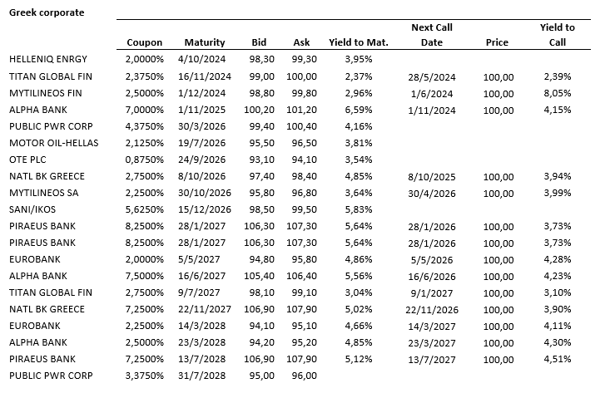615x393 pixels.
Task: Select the Coupon column header
Action: 144,42
